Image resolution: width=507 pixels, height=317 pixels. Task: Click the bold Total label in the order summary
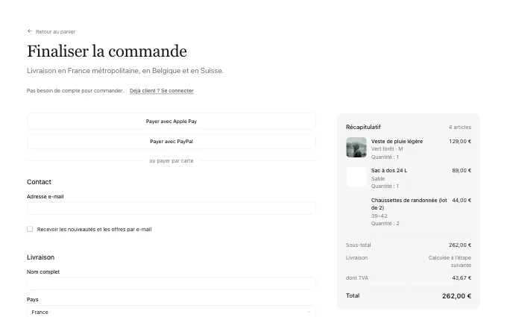353,295
